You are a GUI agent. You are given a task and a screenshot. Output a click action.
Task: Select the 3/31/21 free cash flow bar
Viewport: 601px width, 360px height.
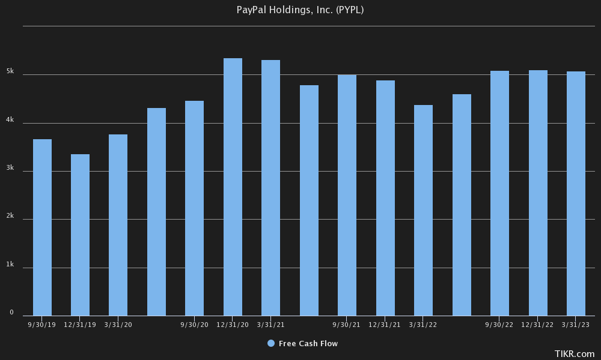click(x=270, y=188)
